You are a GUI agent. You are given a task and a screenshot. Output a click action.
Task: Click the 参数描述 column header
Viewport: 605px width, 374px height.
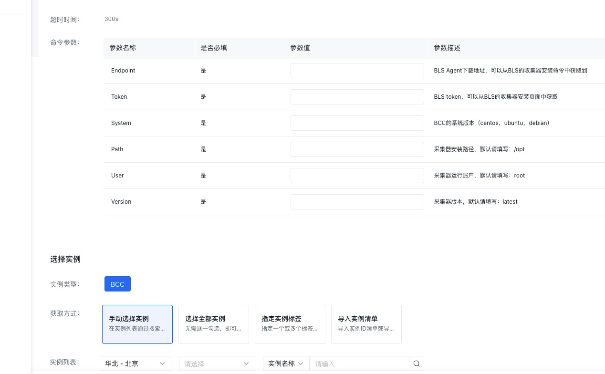pos(447,48)
